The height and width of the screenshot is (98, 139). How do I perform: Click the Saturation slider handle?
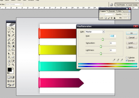(101, 46)
